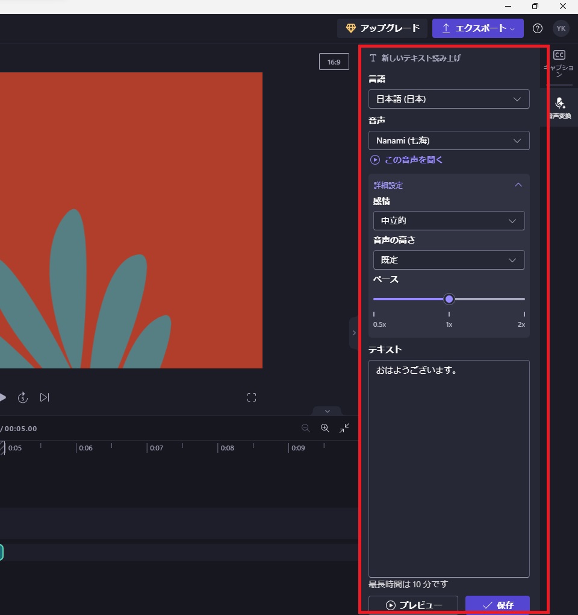Collapse the timeline with down chevron
Image resolution: width=578 pixels, height=615 pixels.
tap(328, 411)
